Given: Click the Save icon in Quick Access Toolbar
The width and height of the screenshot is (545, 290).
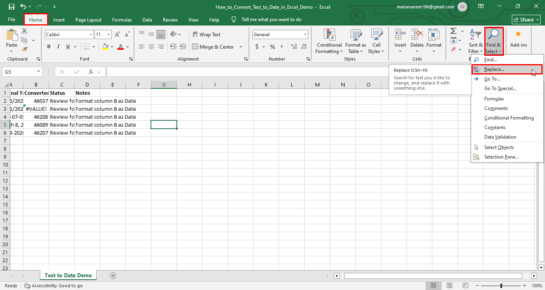Looking at the screenshot, I should point(11,7).
